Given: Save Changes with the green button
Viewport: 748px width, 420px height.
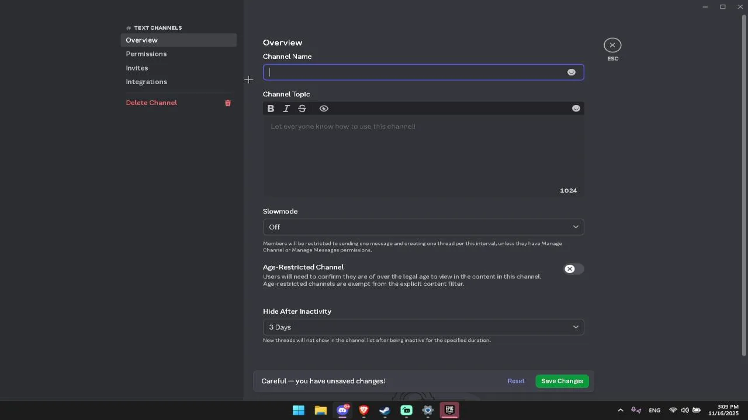Looking at the screenshot, I should [x=562, y=381].
